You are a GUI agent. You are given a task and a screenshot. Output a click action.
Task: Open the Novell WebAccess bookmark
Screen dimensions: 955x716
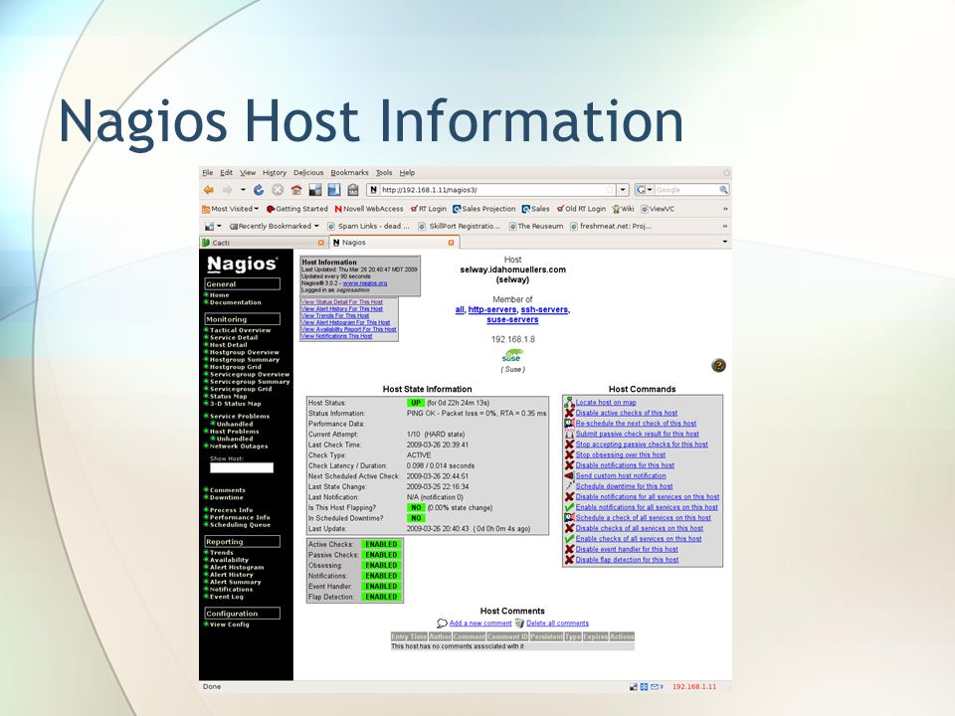tap(369, 209)
